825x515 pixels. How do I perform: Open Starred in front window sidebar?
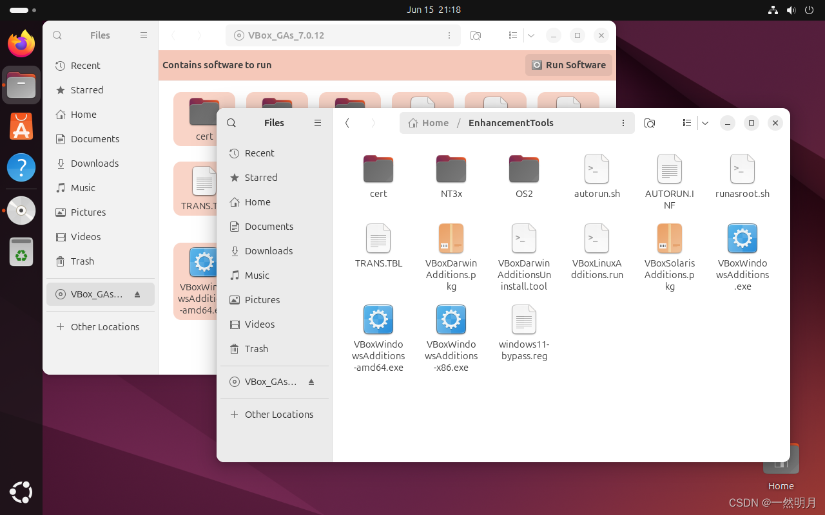(x=275, y=178)
